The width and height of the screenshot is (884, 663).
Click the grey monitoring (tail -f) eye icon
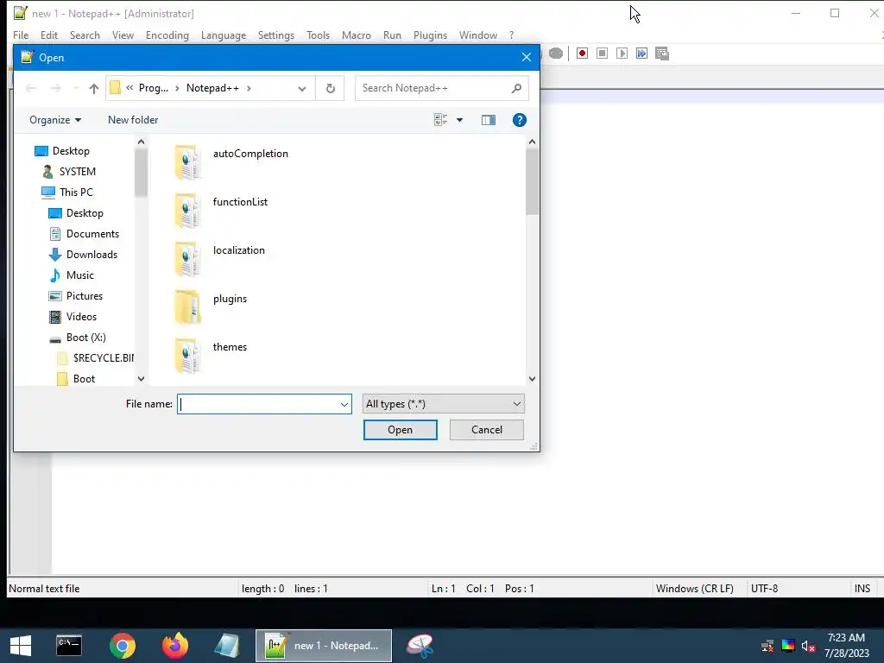(x=556, y=54)
